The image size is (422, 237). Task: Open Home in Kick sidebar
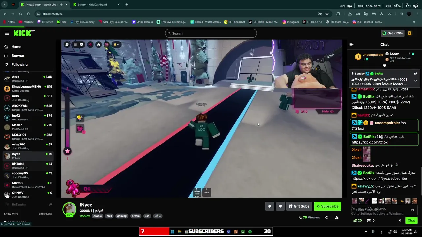(16, 47)
